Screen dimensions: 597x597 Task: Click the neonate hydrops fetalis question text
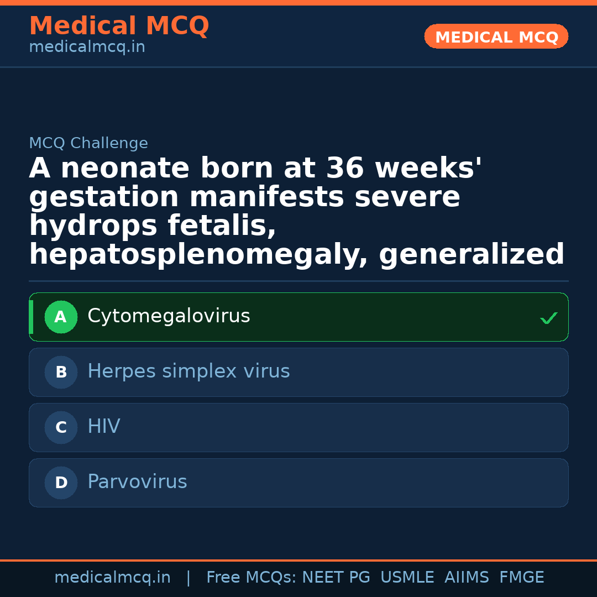[297, 211]
